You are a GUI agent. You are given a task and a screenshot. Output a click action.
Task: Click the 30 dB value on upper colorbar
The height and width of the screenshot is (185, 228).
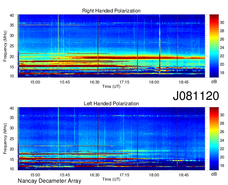[x=222, y=22]
